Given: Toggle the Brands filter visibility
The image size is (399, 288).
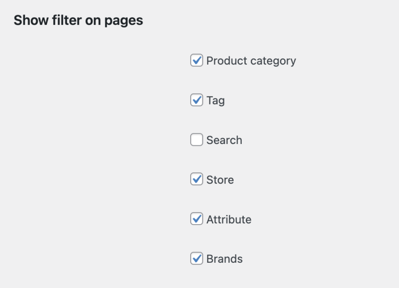Looking at the screenshot, I should 196,259.
